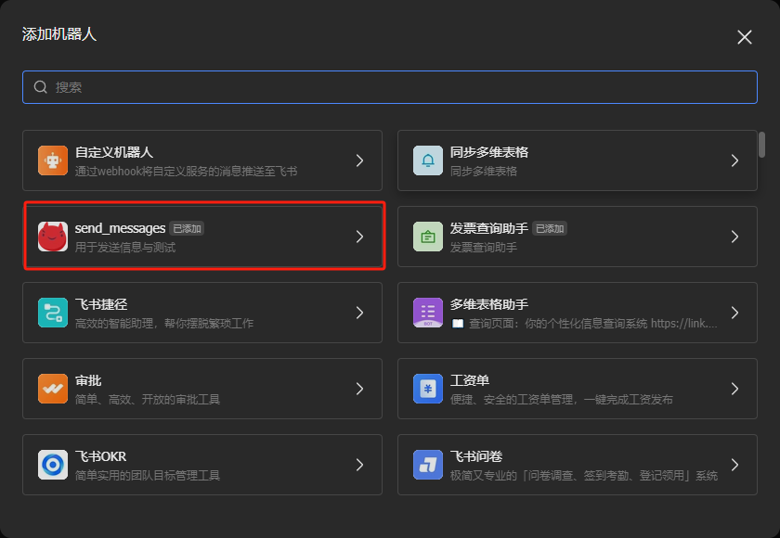Click the 同步多维表格 bell icon
The height and width of the screenshot is (538, 780).
428,160
